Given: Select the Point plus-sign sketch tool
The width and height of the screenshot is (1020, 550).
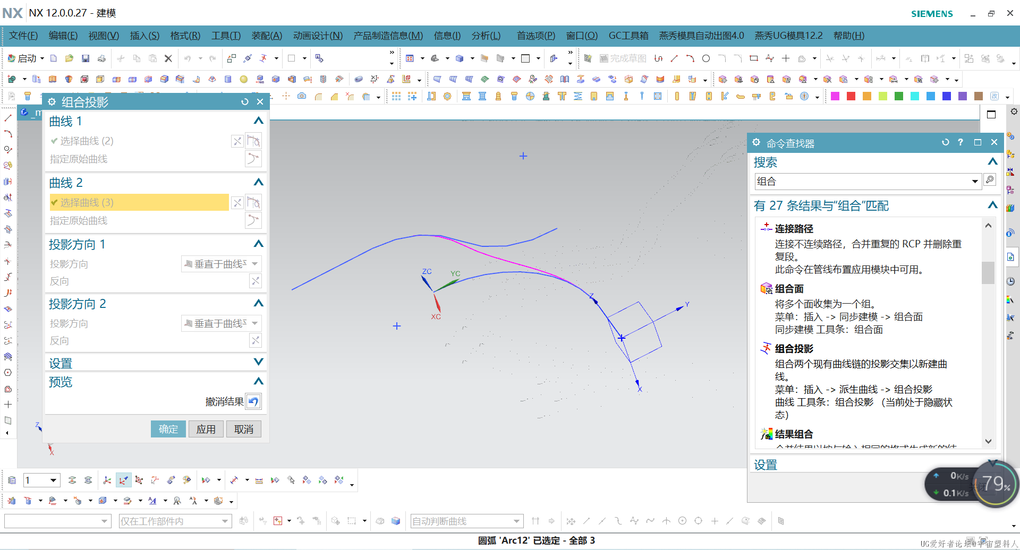Looking at the screenshot, I should 786,58.
